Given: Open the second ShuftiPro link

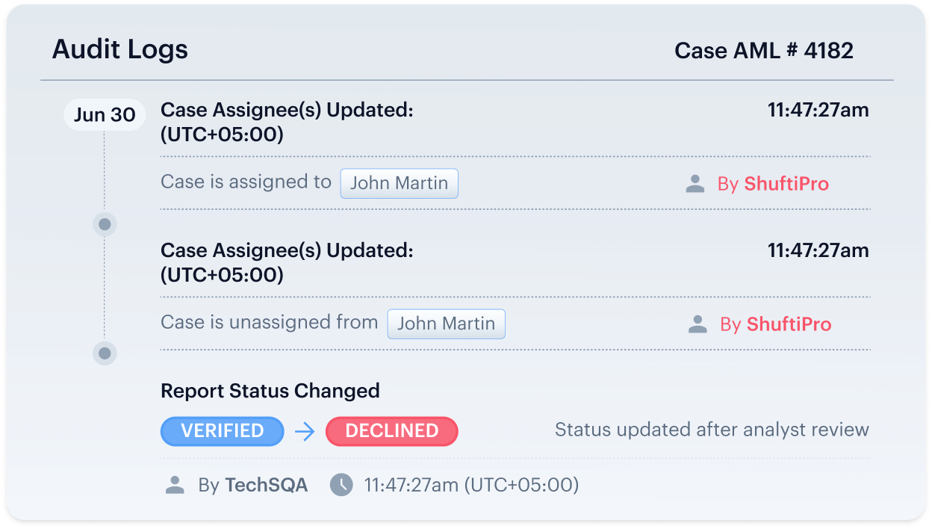Looking at the screenshot, I should (x=789, y=324).
